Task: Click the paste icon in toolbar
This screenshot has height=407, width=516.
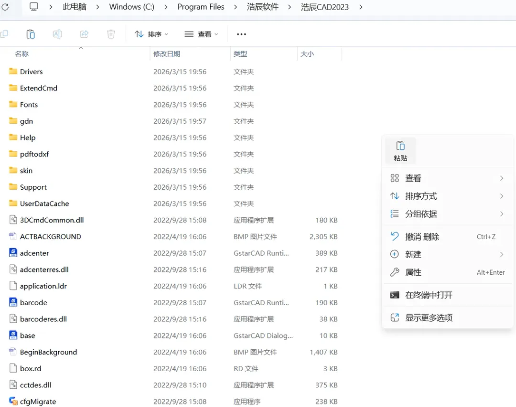Action: 31,34
